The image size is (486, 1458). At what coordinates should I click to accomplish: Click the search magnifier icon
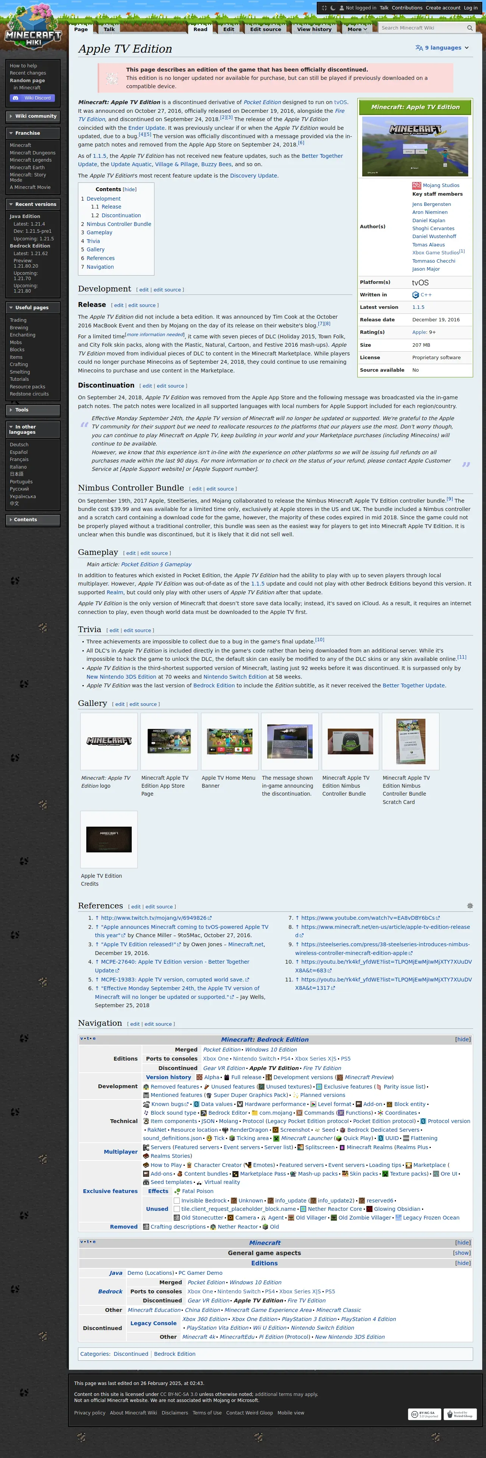click(470, 28)
